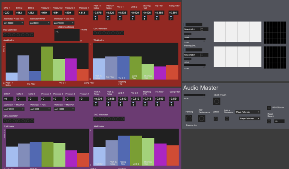
Task: Click preset marker 5 in red panel
Action: point(144,18)
